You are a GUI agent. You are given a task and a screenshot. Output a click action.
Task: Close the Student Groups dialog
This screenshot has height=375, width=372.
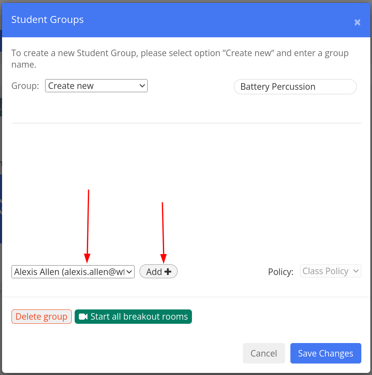pos(357,22)
